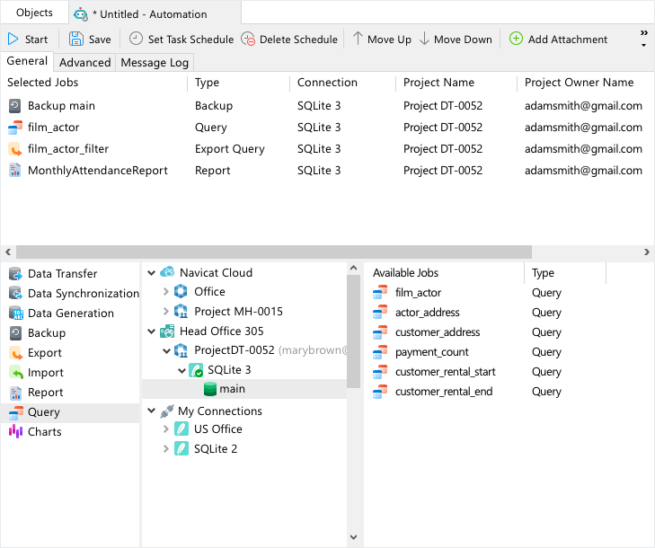Collapse the SQLite 3 connection node
The height and width of the screenshot is (548, 655).
pyautogui.click(x=181, y=370)
